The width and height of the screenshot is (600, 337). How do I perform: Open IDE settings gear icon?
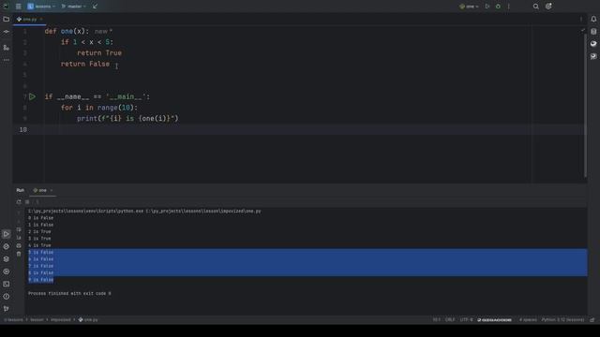548,7
